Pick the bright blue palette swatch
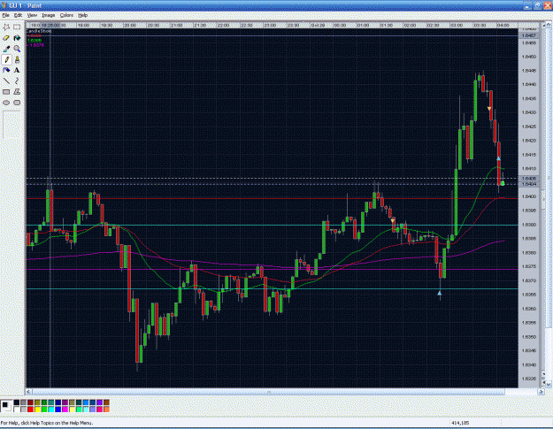Image resolution: width=553 pixels, height=429 pixels. pos(58,410)
